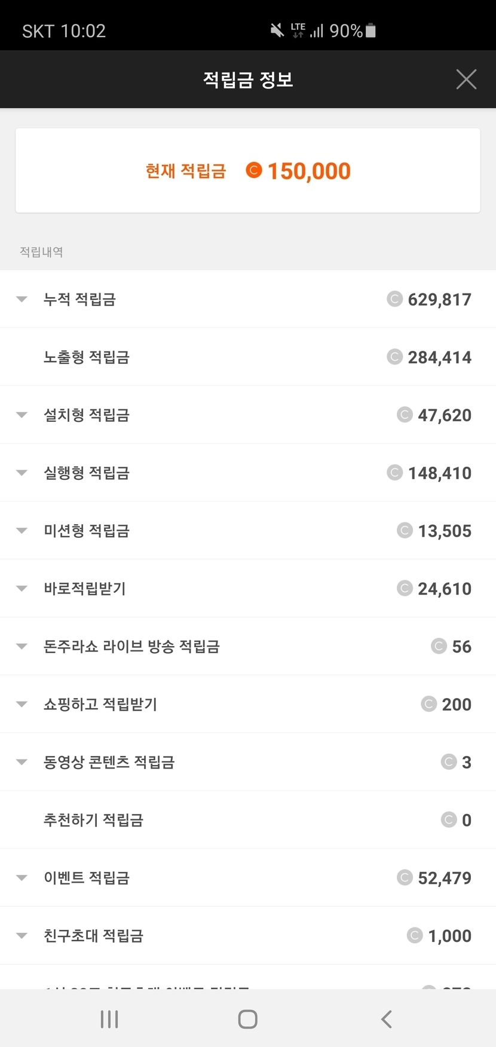496x1047 pixels.
Task: Expand 돈주라쇼 라이브 방송 적립금 arrow
Action: (22, 646)
